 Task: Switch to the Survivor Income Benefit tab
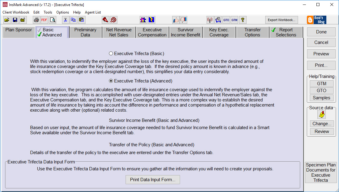pos(185,32)
